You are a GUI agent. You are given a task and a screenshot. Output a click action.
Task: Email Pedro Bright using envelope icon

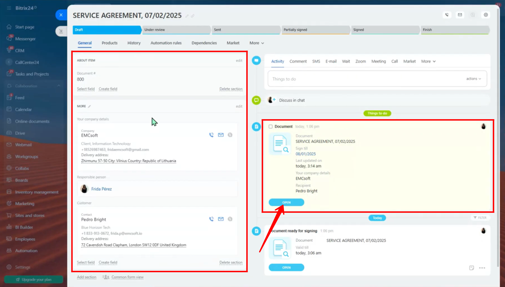click(x=221, y=219)
